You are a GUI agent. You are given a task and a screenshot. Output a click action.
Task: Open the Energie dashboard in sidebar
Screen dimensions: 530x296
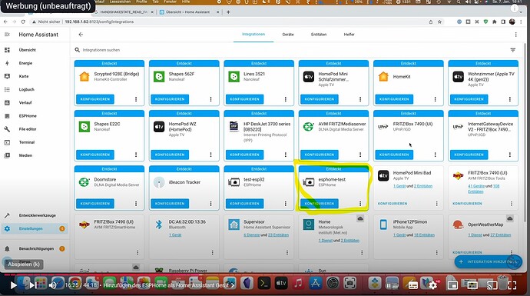[25, 63]
